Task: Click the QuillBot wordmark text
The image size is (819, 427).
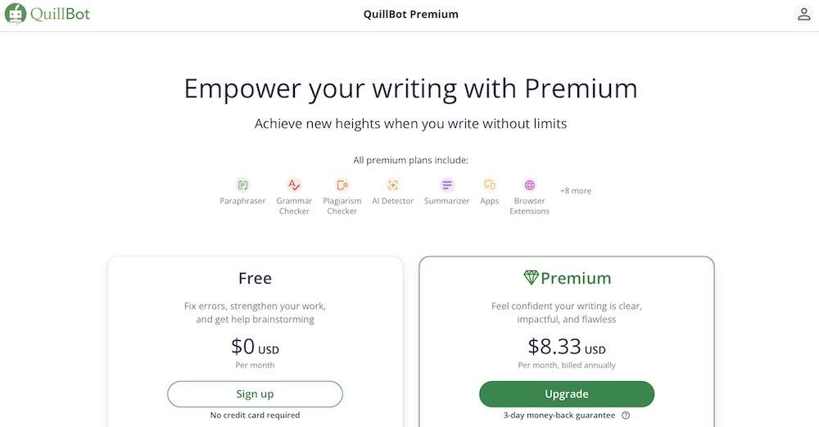Action: [61, 15]
